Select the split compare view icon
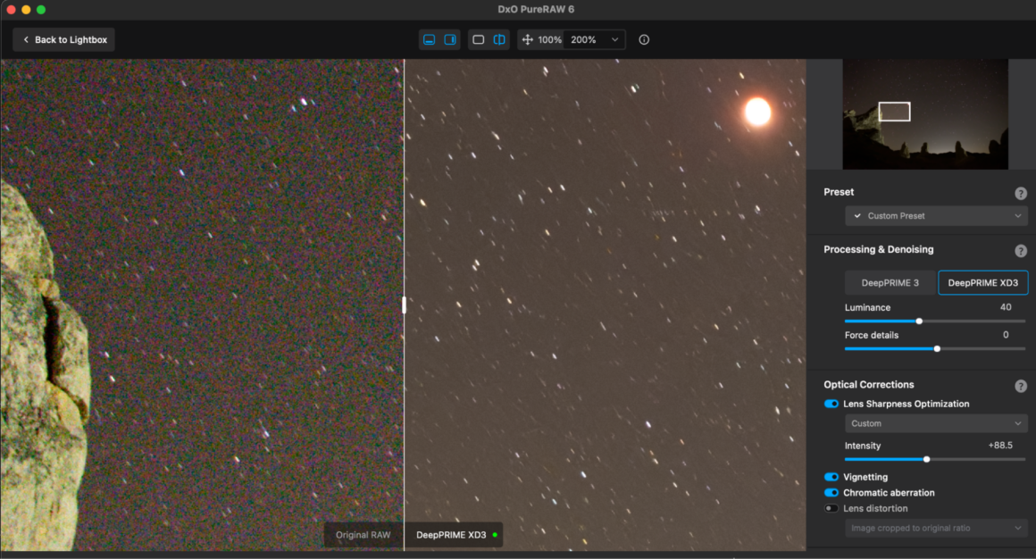Image resolution: width=1036 pixels, height=559 pixels. point(499,40)
